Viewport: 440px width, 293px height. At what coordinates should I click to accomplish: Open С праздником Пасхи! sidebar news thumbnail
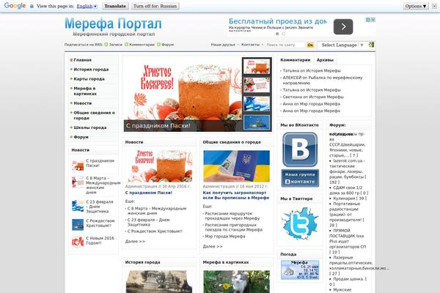(x=78, y=166)
